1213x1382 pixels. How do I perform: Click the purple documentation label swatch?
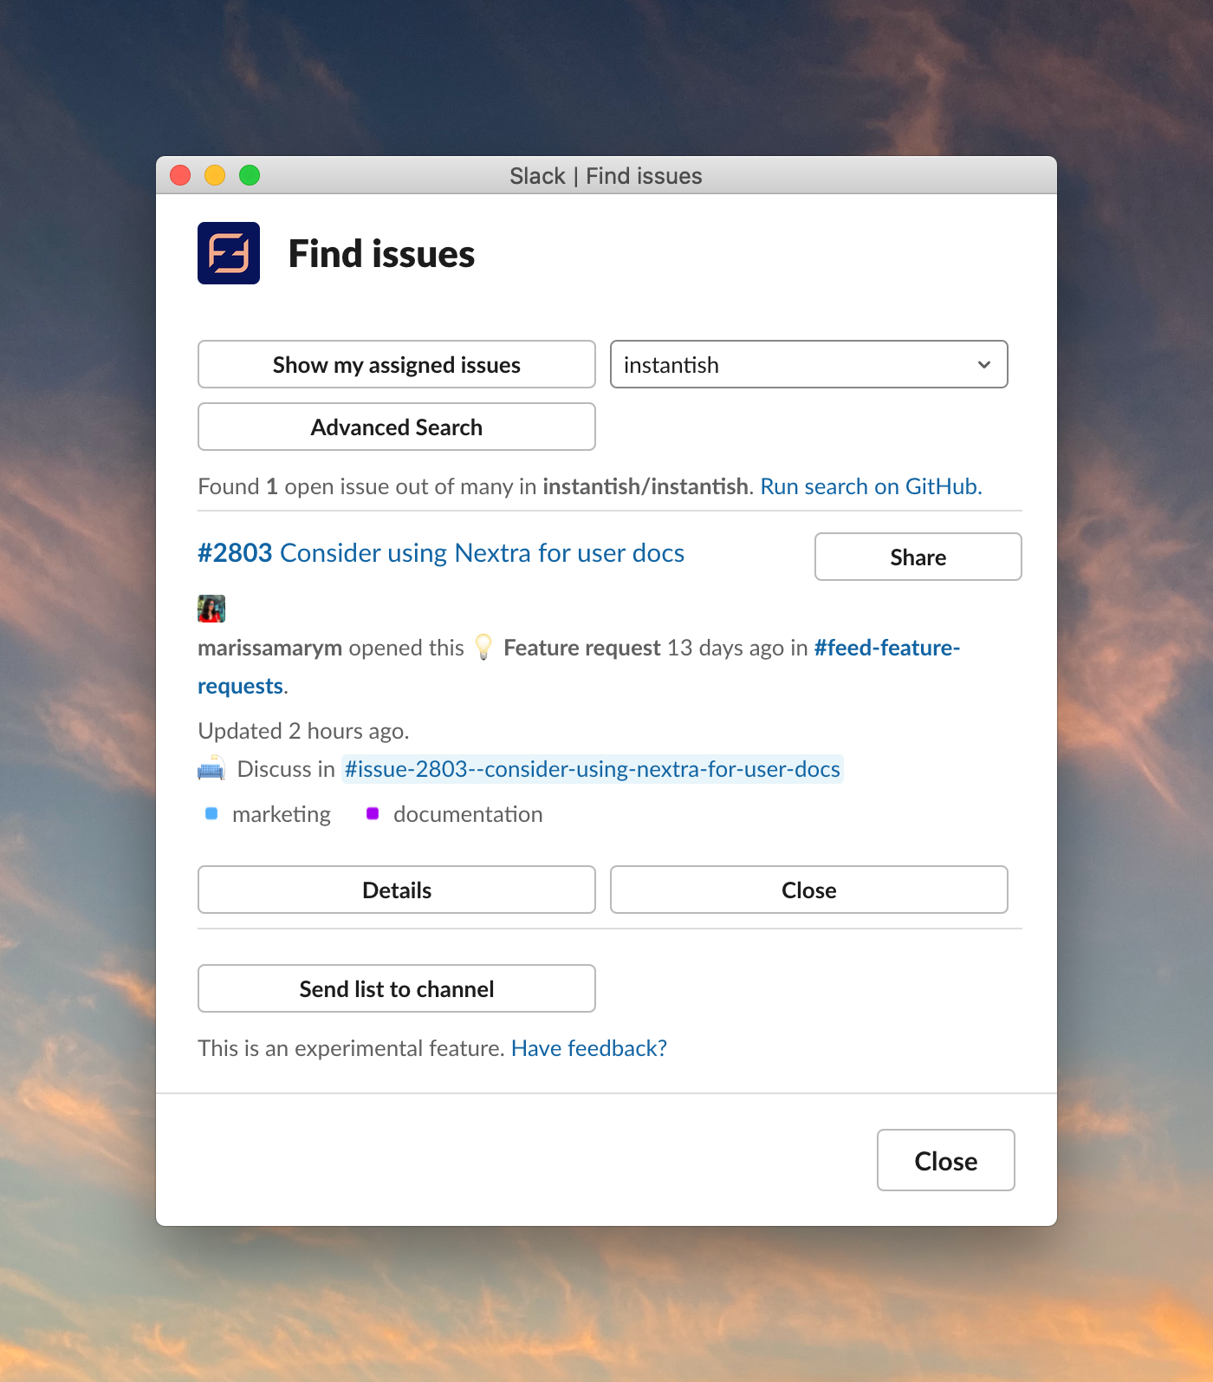click(x=373, y=813)
